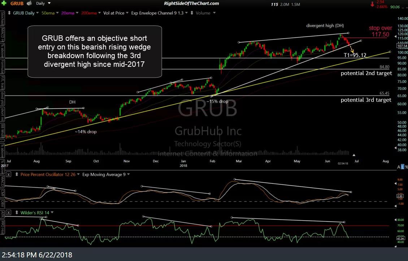The width and height of the screenshot is (408, 261).
Task: Click the 107.54 current price tag
Action: coord(402,46)
